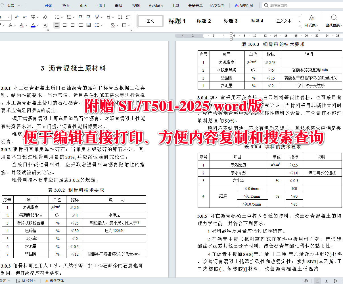Open the font size dropdown
Image resolution: width=343 pixels, height=284 pixels.
coord(9,18)
